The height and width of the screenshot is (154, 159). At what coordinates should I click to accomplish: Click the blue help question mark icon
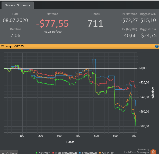(x=157, y=46)
